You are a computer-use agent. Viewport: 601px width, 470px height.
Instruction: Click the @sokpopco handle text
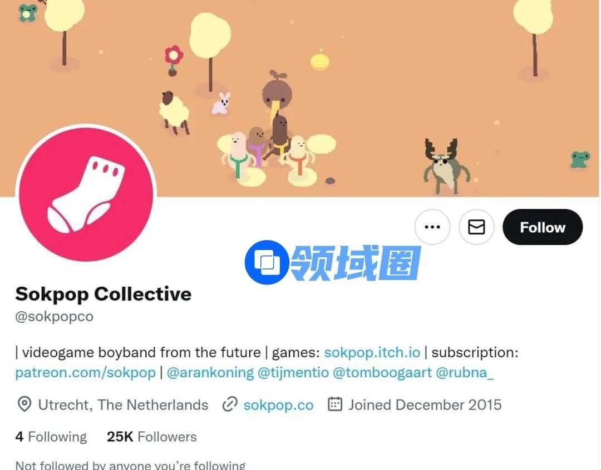tap(55, 317)
